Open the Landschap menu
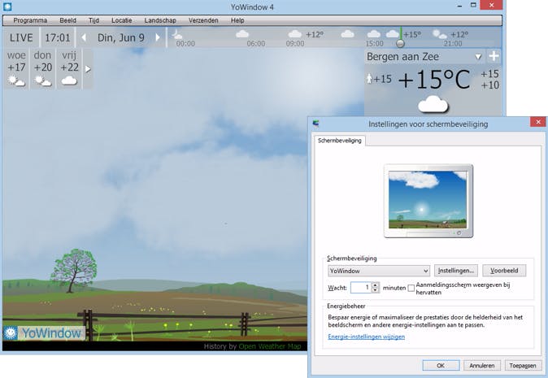Image resolution: width=548 pixels, height=378 pixels. coord(160,20)
